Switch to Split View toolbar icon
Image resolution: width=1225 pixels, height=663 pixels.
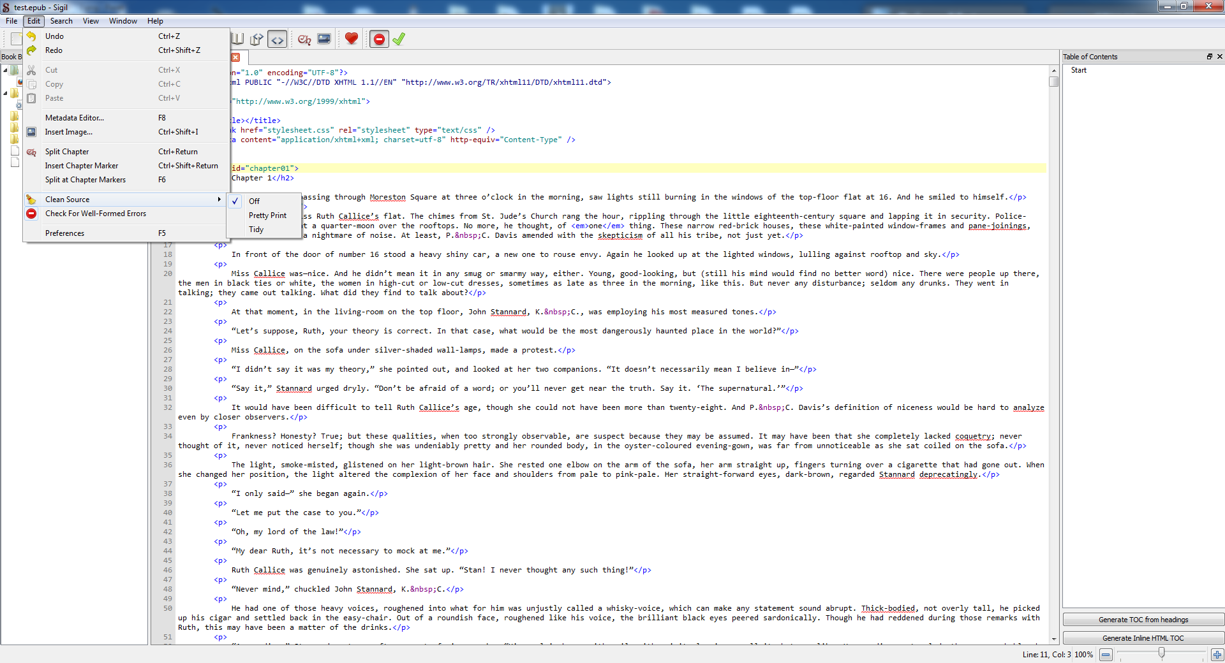coord(256,40)
